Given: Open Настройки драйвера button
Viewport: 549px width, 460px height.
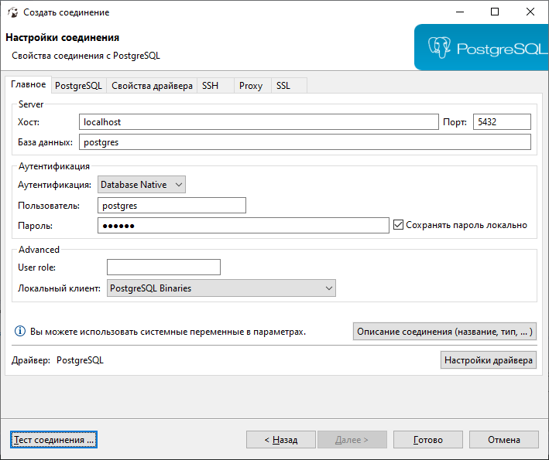Looking at the screenshot, I should (x=489, y=360).
